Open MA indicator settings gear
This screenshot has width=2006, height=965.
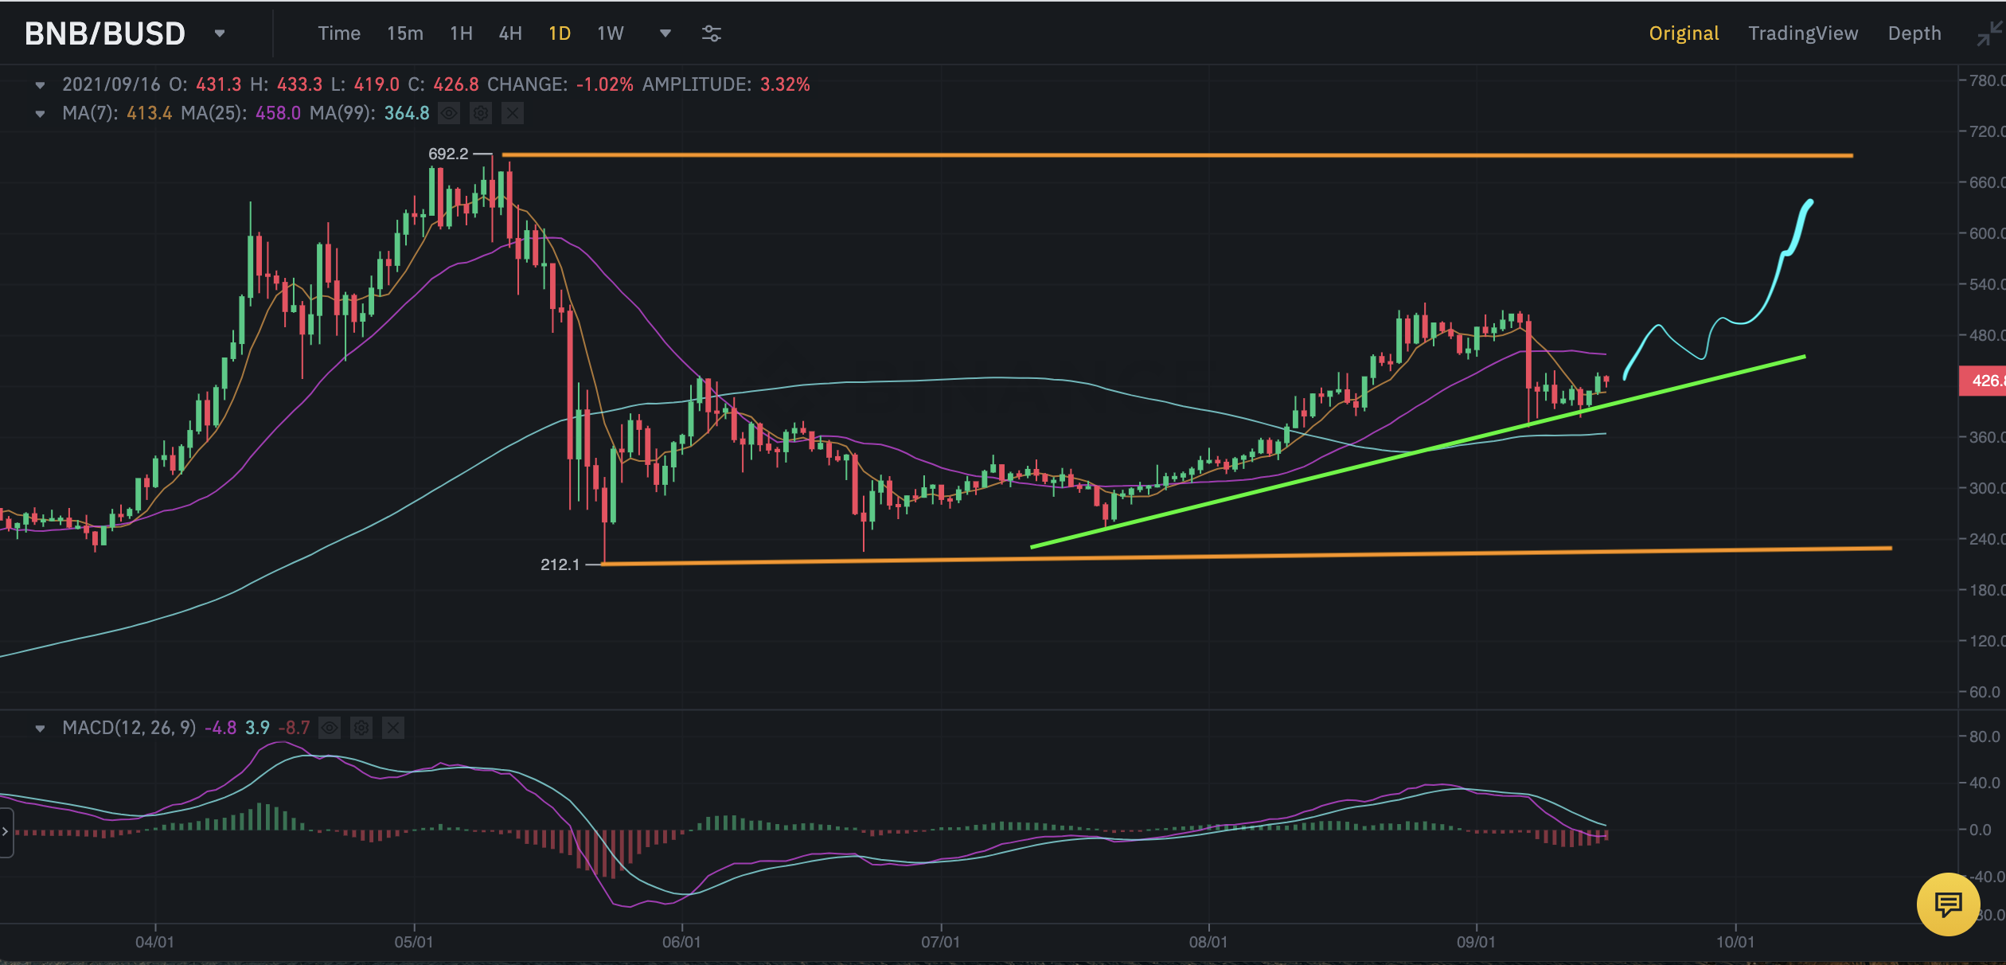coord(481,113)
